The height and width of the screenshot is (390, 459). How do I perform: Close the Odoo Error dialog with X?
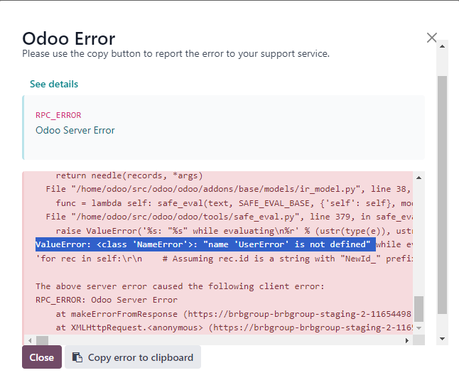tap(431, 38)
